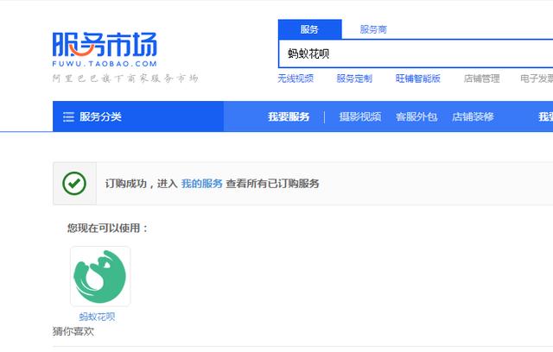Click the 店铺管理 link
553x352 pixels.
pos(481,79)
